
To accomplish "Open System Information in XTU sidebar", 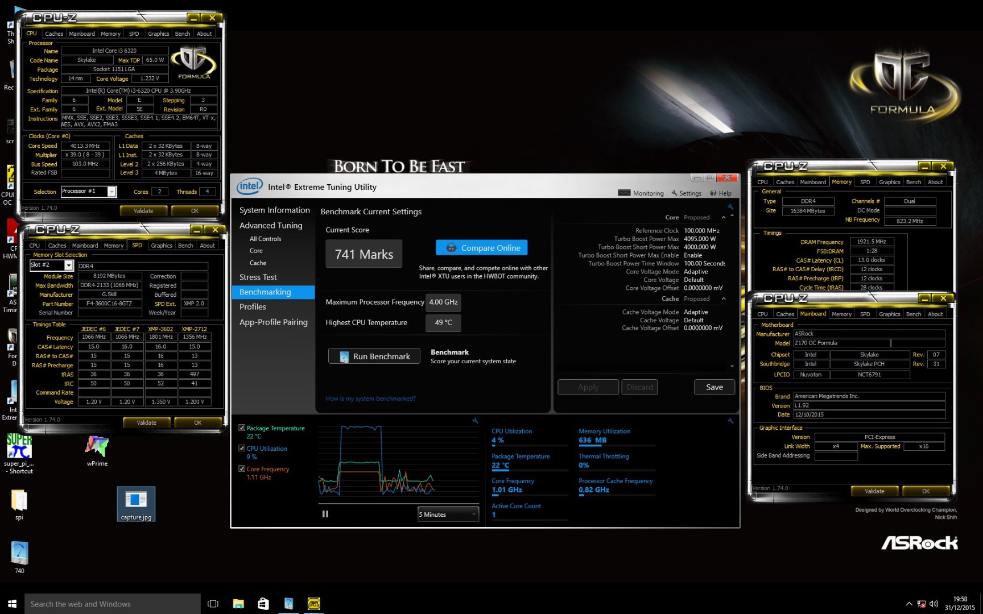I will tap(274, 210).
